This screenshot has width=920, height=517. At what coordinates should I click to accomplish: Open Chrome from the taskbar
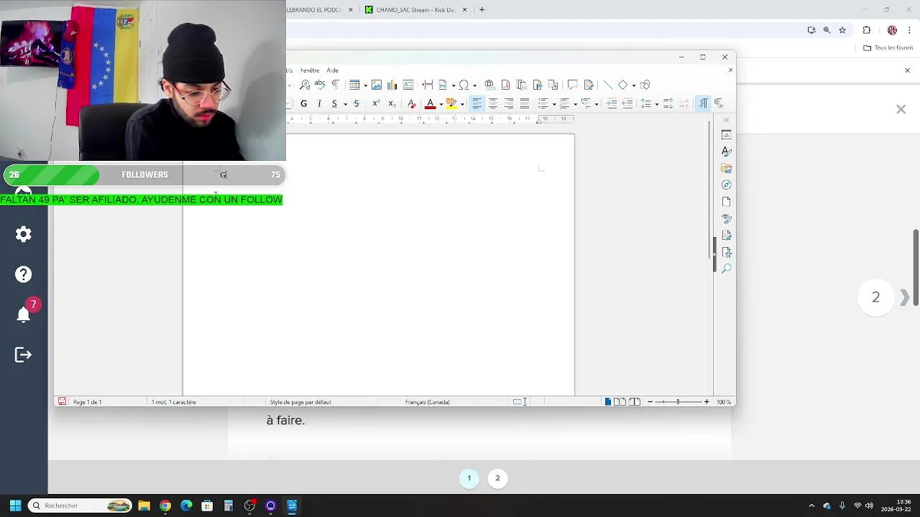tap(165, 506)
